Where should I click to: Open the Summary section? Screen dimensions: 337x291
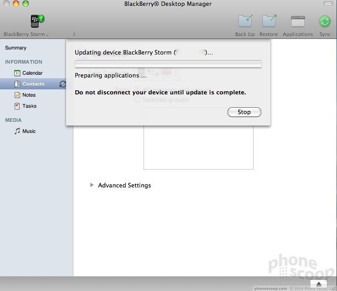[x=16, y=48]
